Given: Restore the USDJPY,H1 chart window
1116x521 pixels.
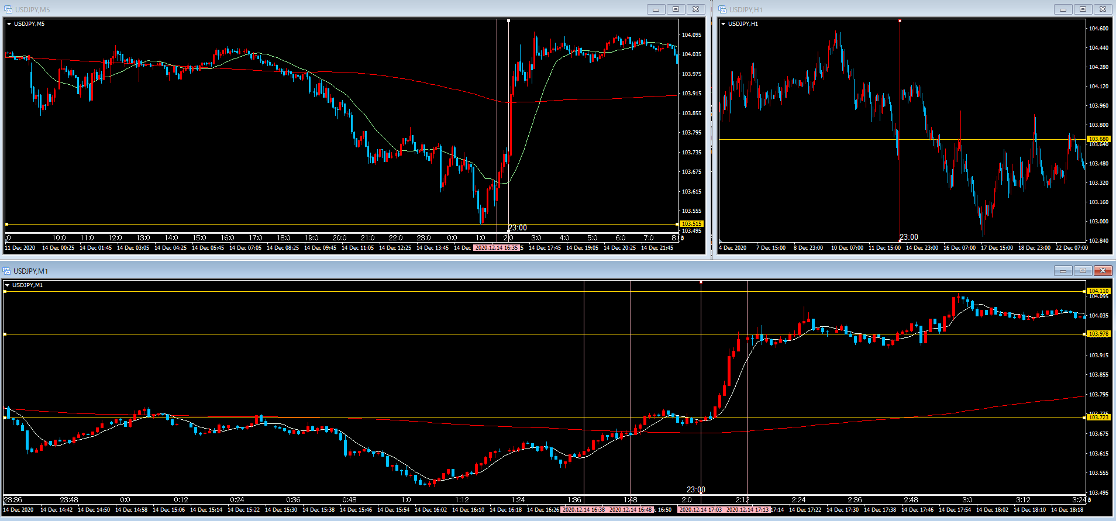Looking at the screenshot, I should (x=1083, y=9).
